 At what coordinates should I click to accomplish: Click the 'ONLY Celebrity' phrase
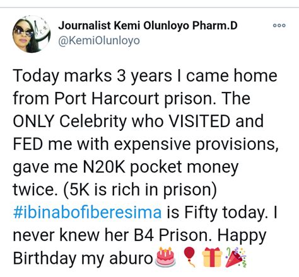(70, 122)
